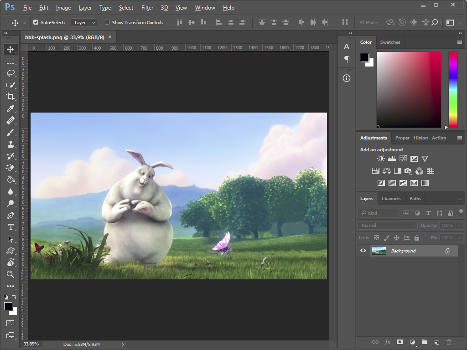
Task: Switch to the Swatches tab
Action: point(390,42)
